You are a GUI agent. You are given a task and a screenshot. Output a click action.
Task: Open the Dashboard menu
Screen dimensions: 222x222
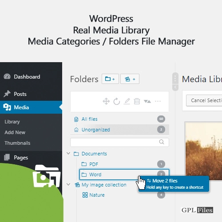[31, 77]
